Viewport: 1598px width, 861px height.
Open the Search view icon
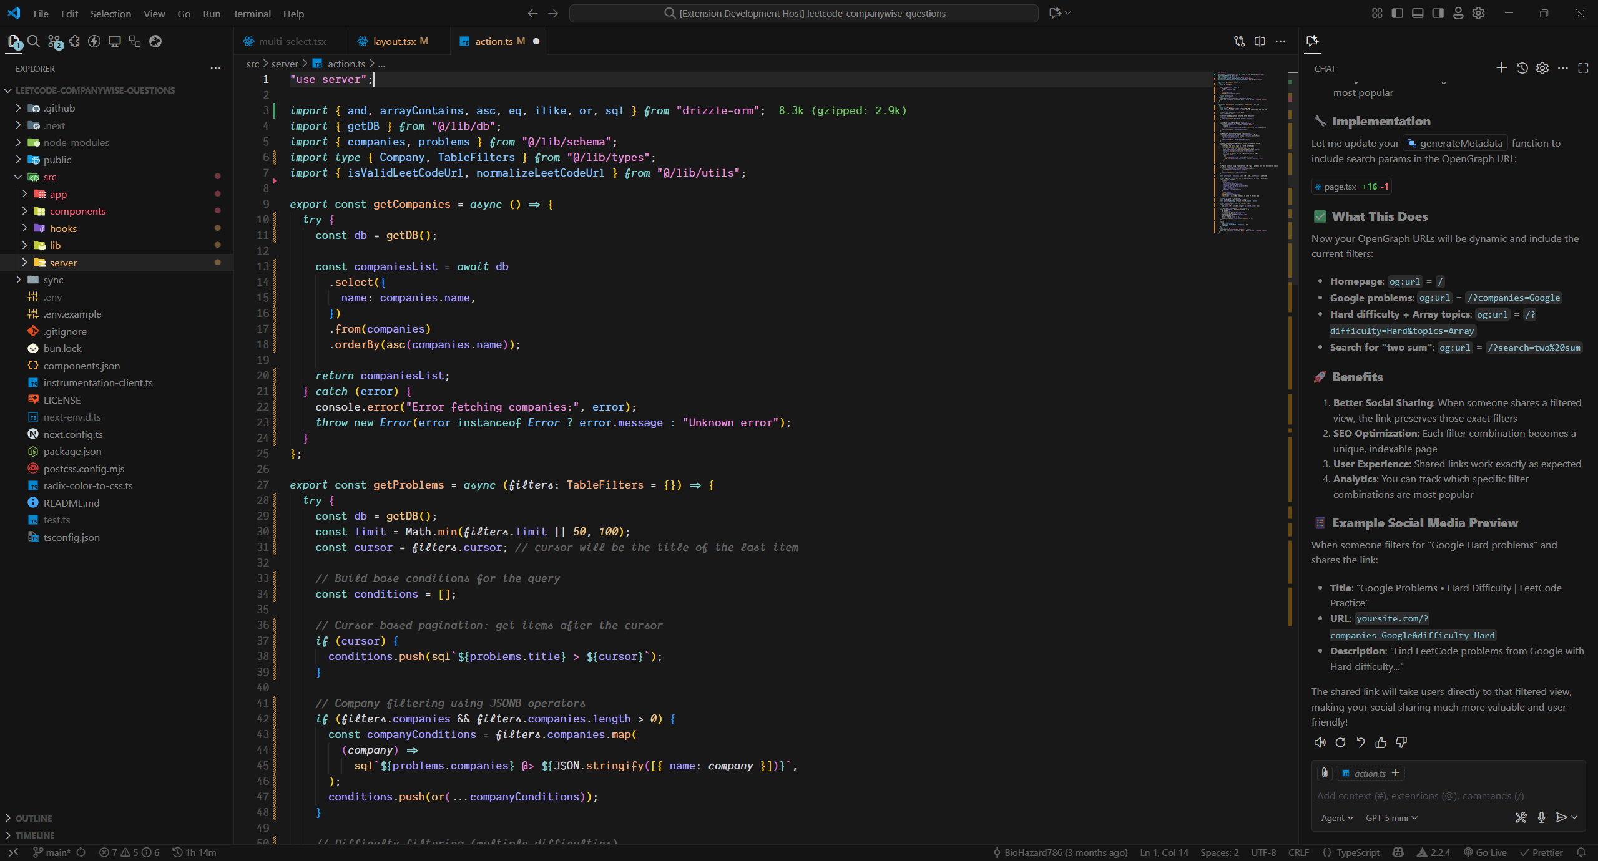click(x=34, y=41)
